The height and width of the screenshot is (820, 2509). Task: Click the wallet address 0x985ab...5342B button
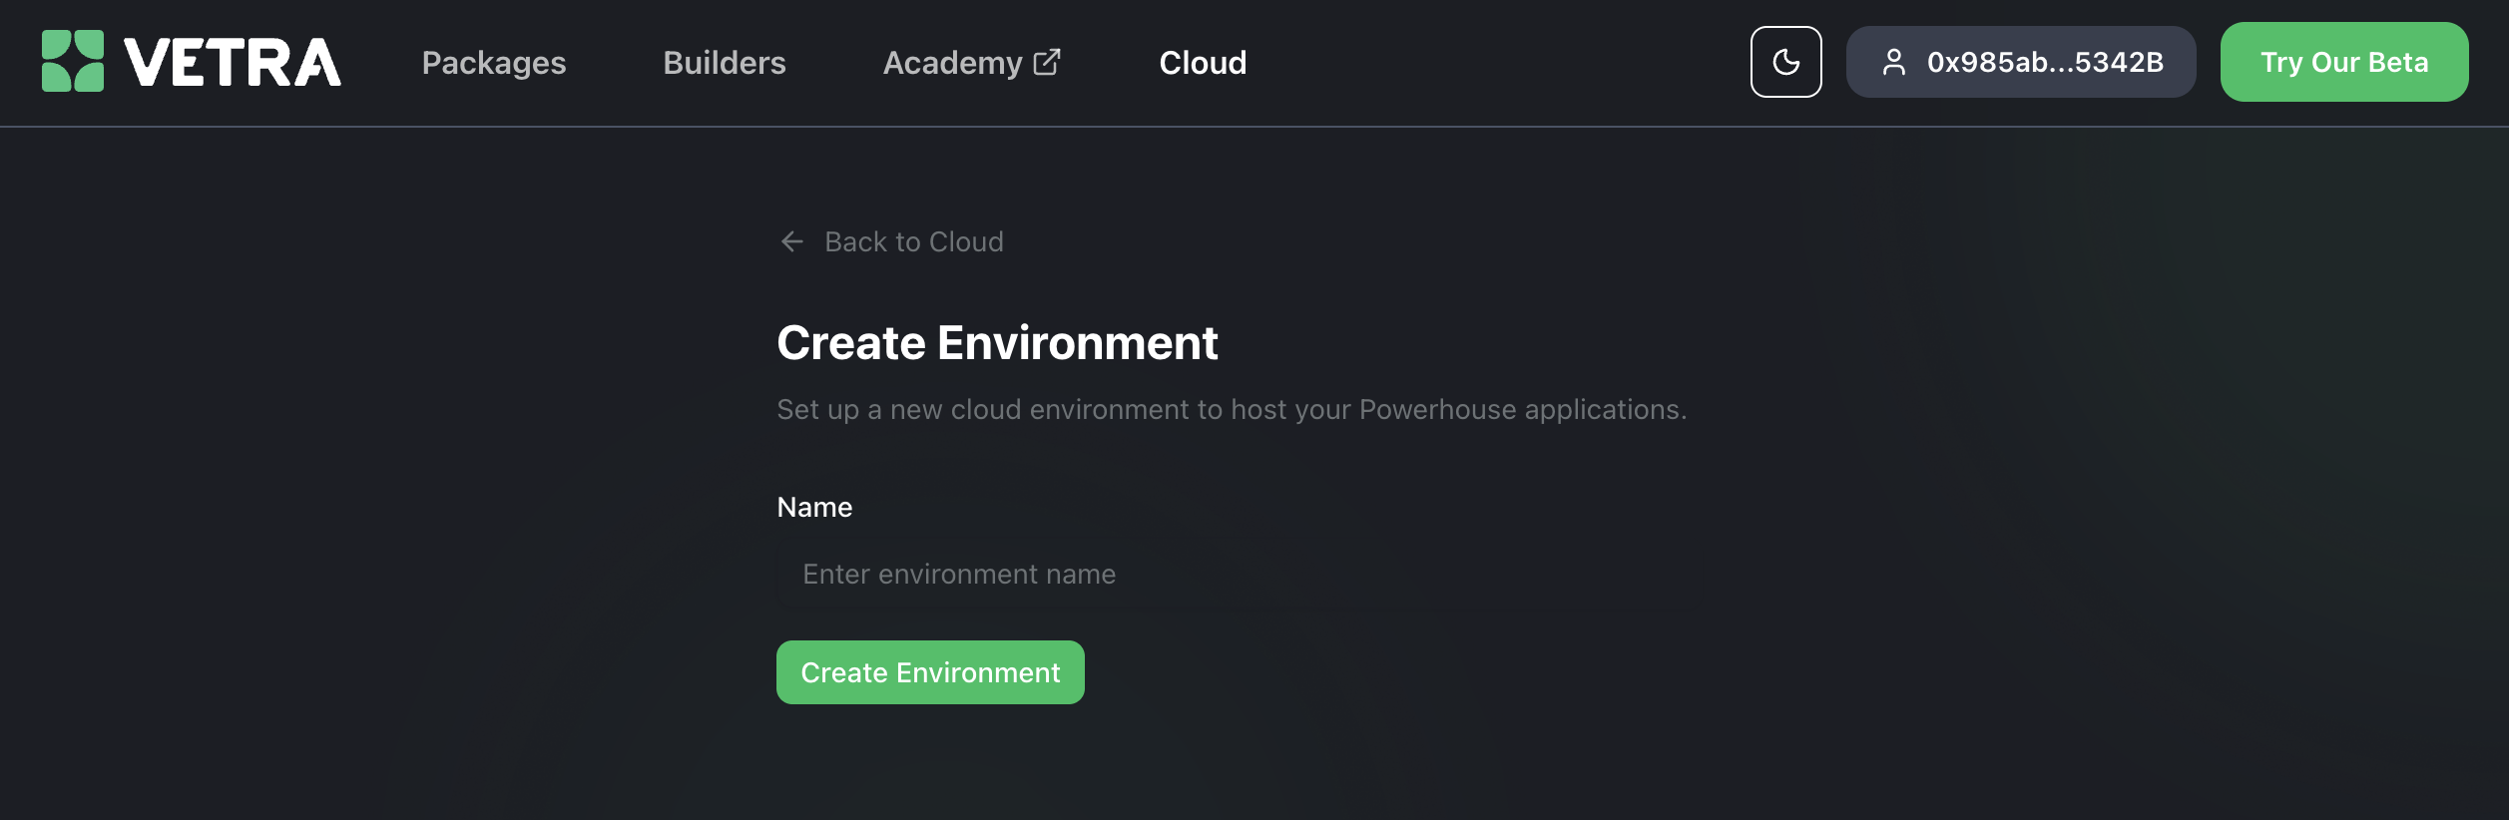pyautogui.click(x=2021, y=62)
